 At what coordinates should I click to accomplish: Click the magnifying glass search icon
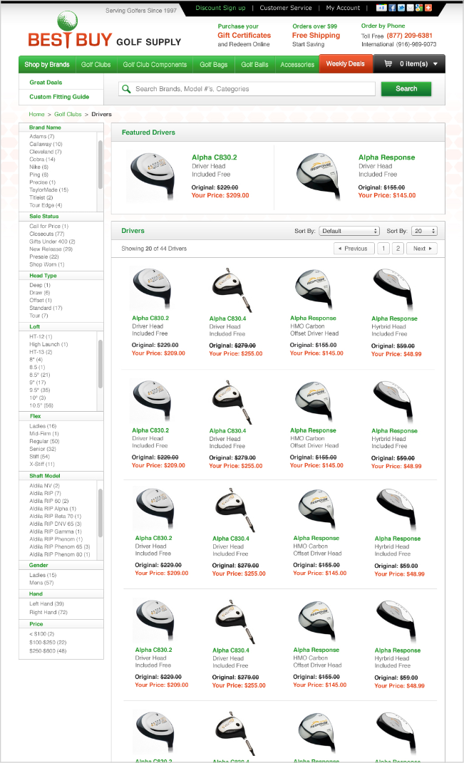[x=127, y=88]
